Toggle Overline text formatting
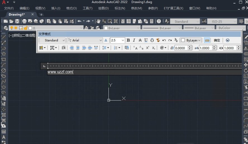Viewport: 248px width, 144px height. point(152,40)
